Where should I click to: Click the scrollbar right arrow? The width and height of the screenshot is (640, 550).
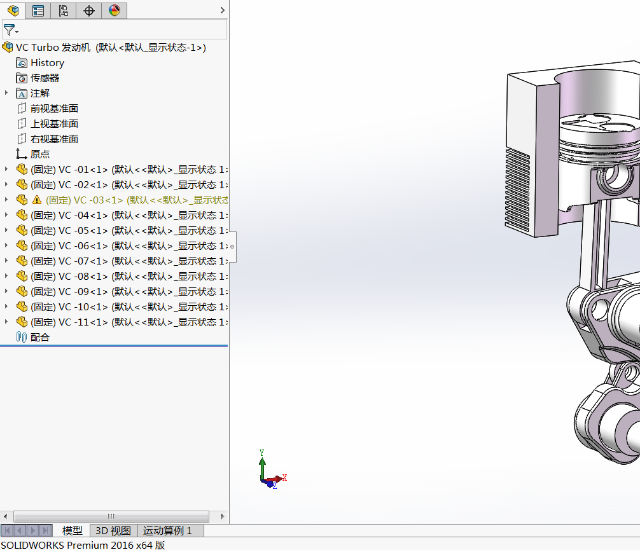[x=223, y=516]
